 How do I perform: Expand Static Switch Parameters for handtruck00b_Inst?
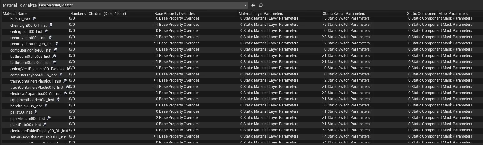(x=323, y=105)
